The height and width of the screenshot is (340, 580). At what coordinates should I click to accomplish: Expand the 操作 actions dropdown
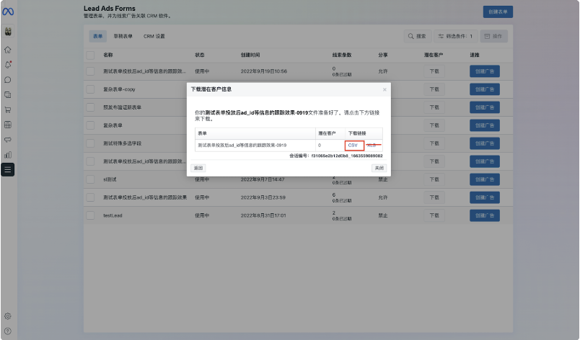[493, 36]
